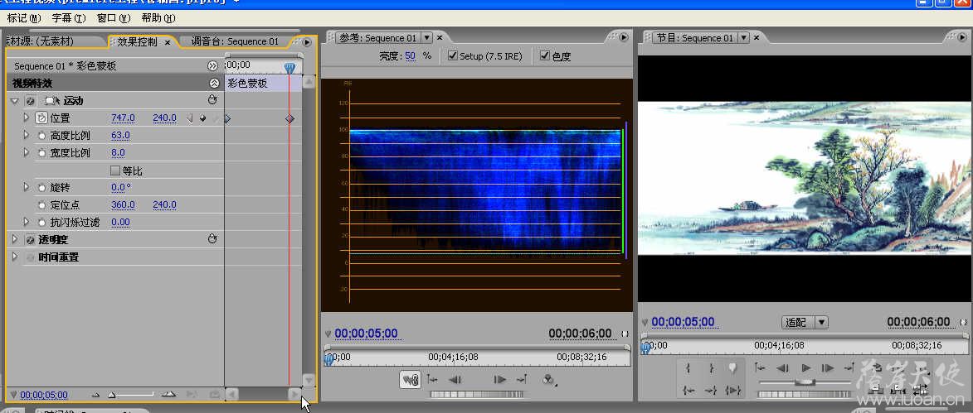Screen dimensions: 973x413
Task: Check the 等比 uniform scale checkbox
Action: 114,170
